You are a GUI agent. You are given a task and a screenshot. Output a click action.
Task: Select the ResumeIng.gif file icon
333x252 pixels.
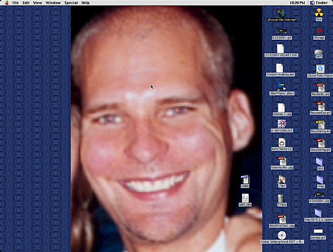pos(320,143)
